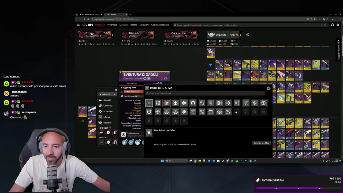Click the Windows taskbar Cerca box

[x=176, y=161]
